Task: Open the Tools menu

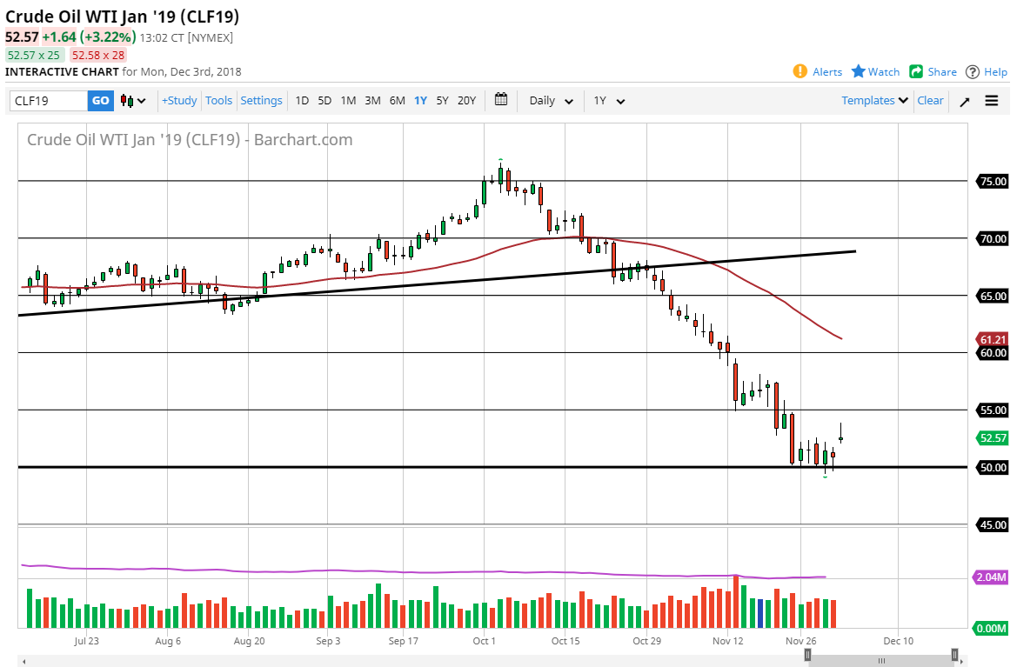Action: 218,101
